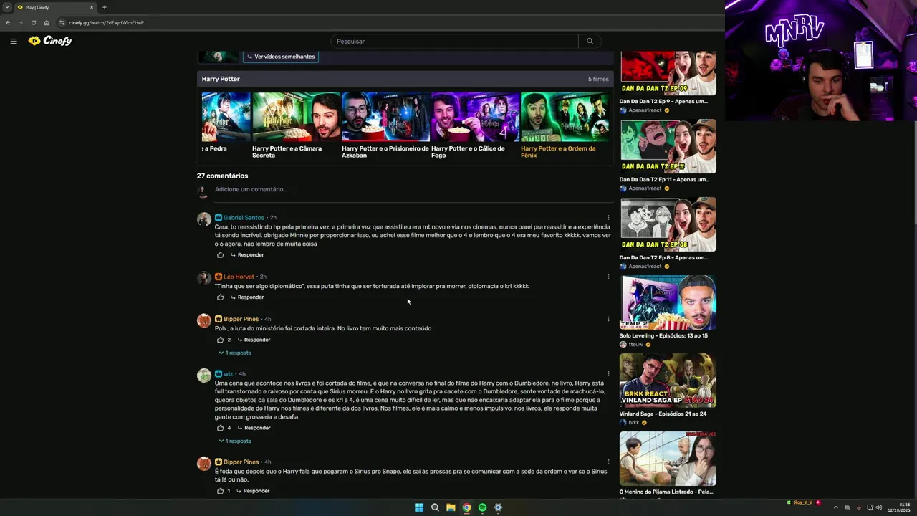Open Harry Potter e a Ordem da Fênix thumbnail
Viewport: 917px width, 516px height.
(566, 117)
